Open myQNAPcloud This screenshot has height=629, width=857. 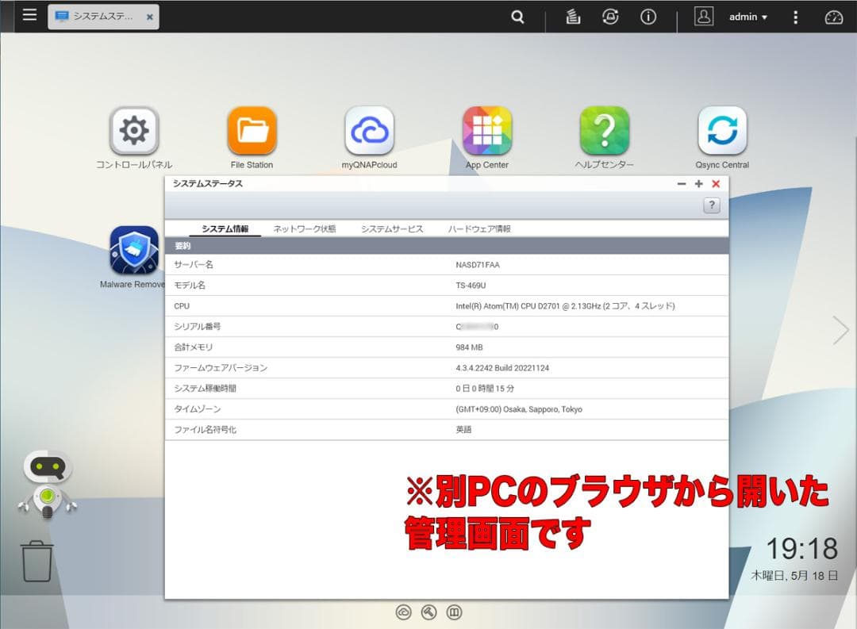pyautogui.click(x=368, y=129)
